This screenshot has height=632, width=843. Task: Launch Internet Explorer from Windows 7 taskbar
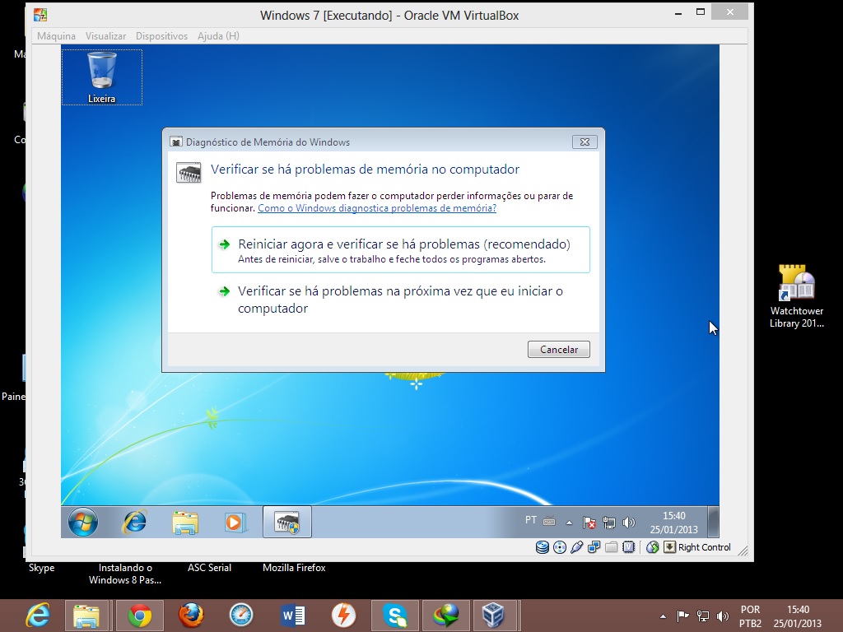(x=134, y=522)
